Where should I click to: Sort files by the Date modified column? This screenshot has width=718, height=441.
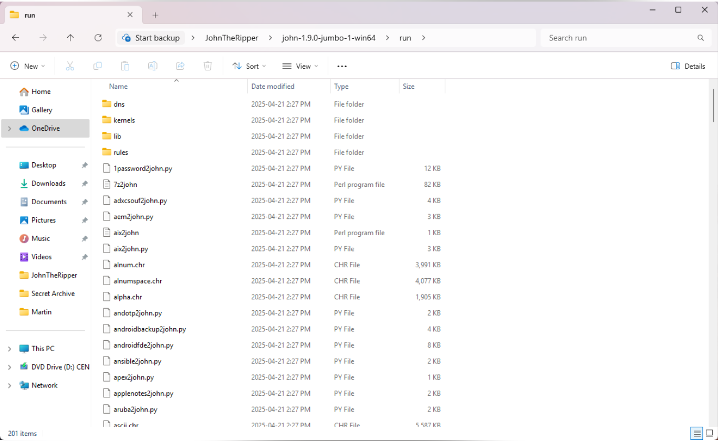[x=273, y=87]
